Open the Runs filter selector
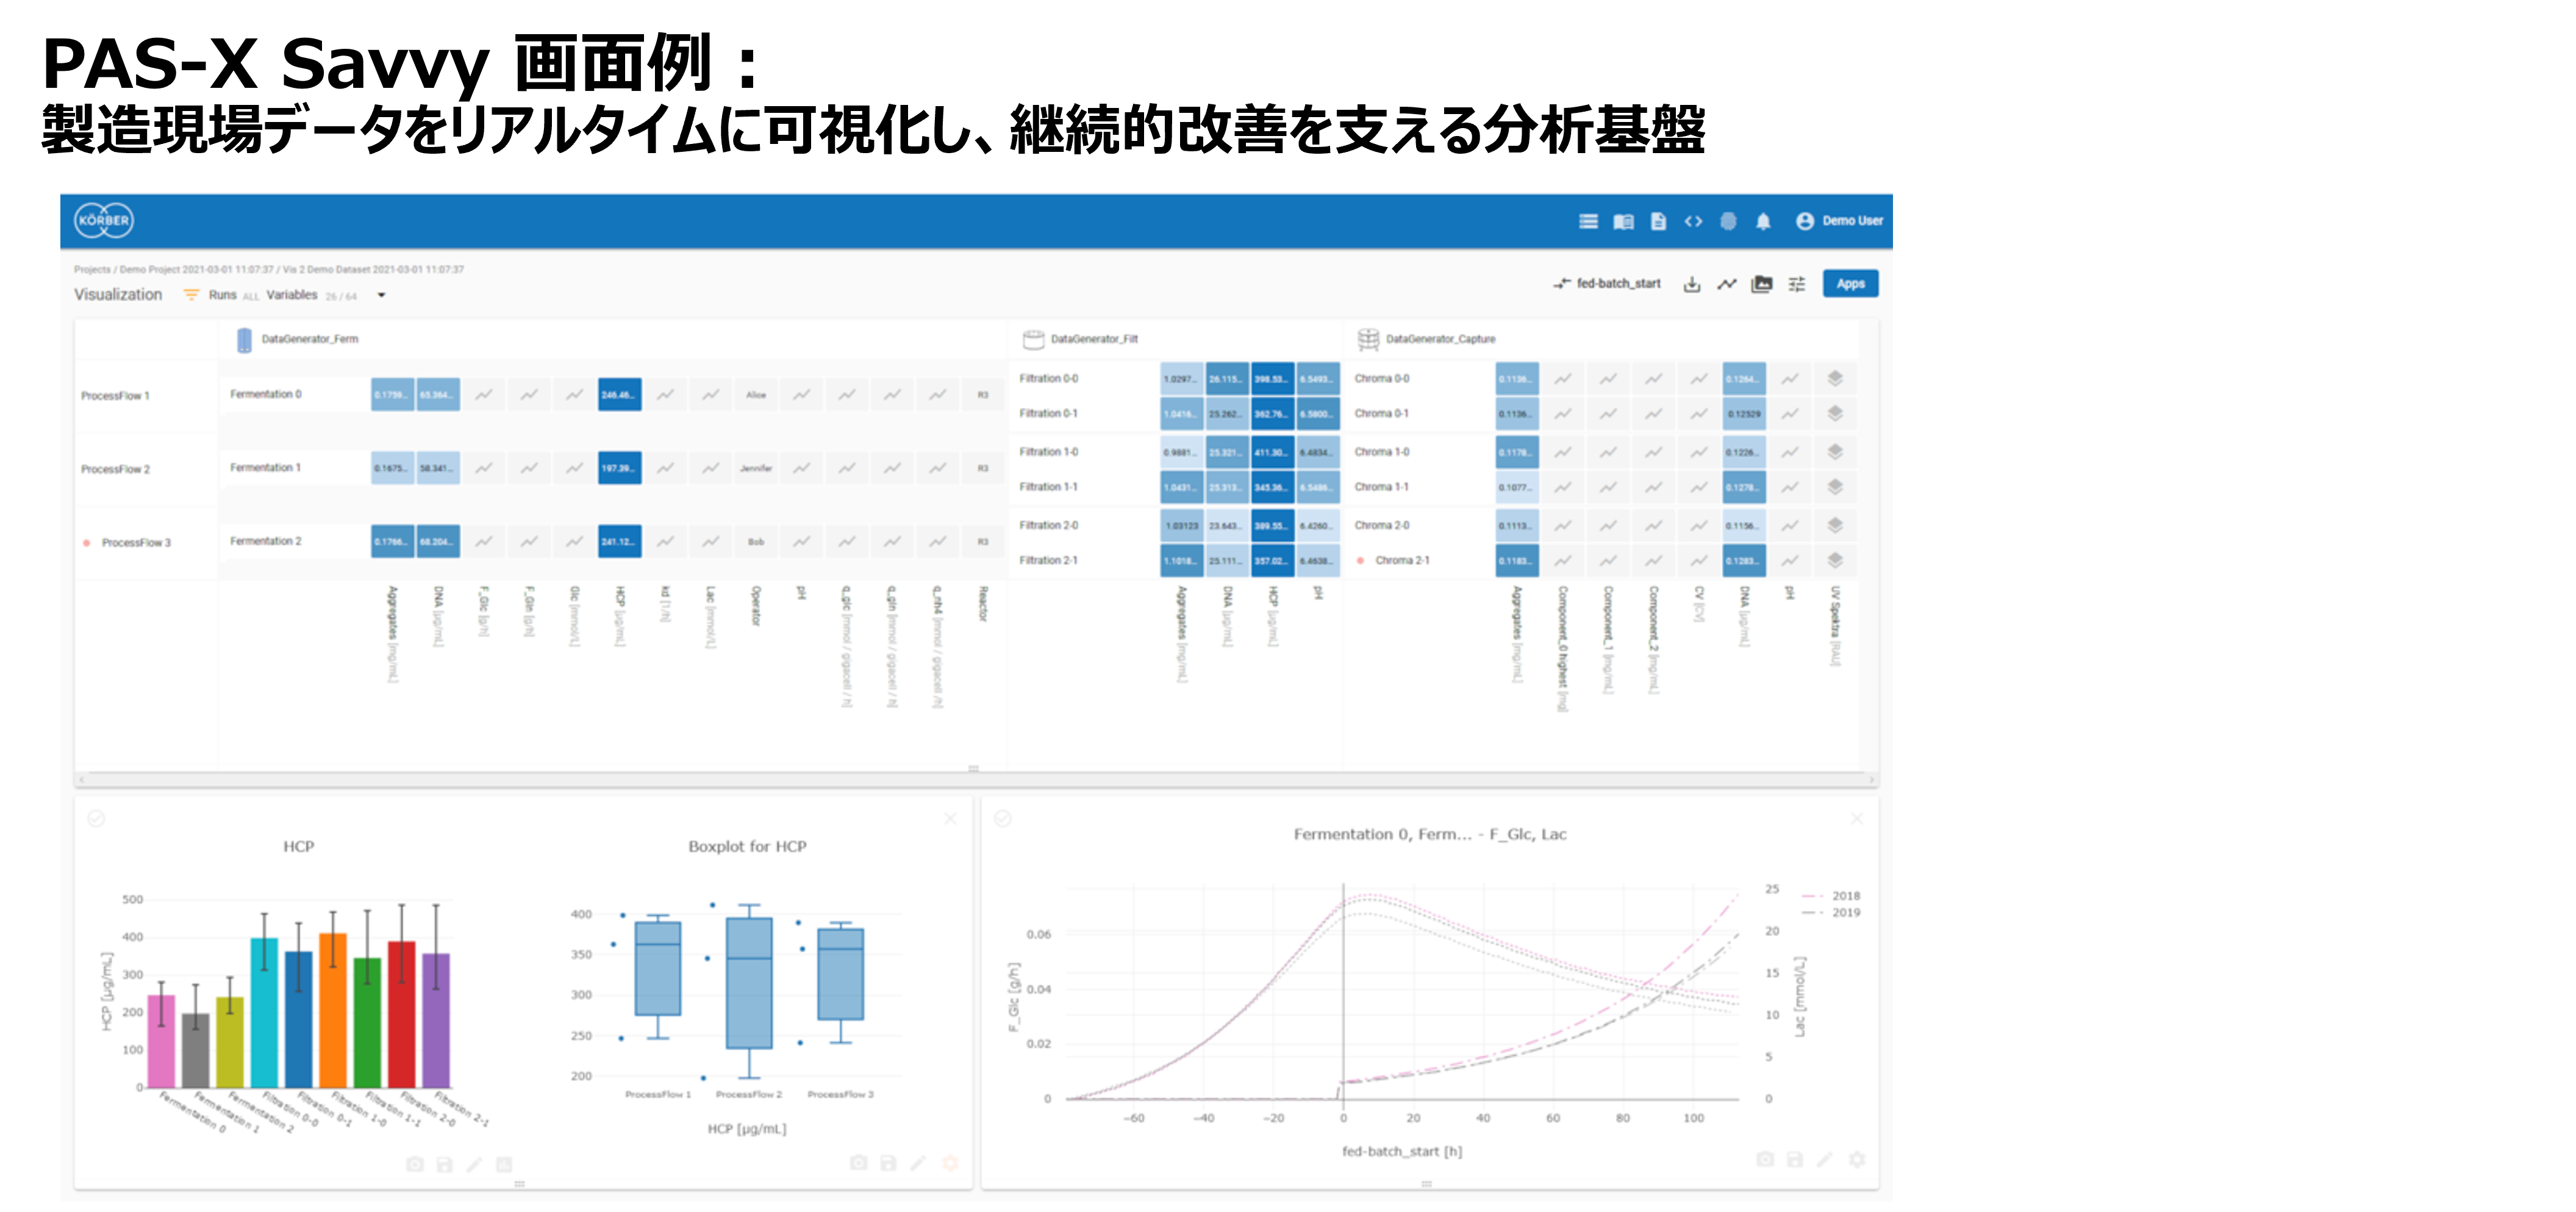The width and height of the screenshot is (2576, 1212). (222, 296)
